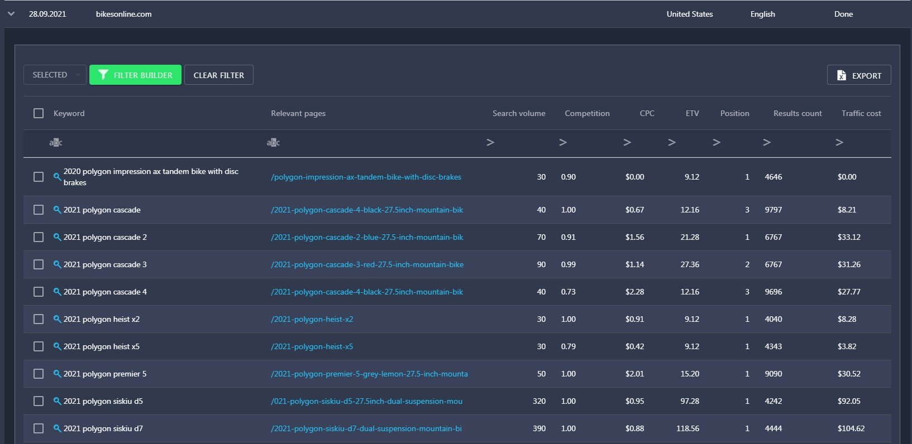Sort by Search volume column header
Image resolution: width=912 pixels, height=444 pixels.
(519, 113)
